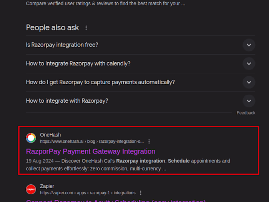Expand chevron for Razorpay with calendly question
This screenshot has height=202, width=269.
pos(249,63)
